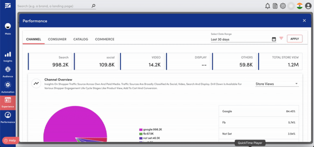The height and width of the screenshot is (147, 314).
Task: Open the Audience section in the sidebar
Action: point(8,72)
